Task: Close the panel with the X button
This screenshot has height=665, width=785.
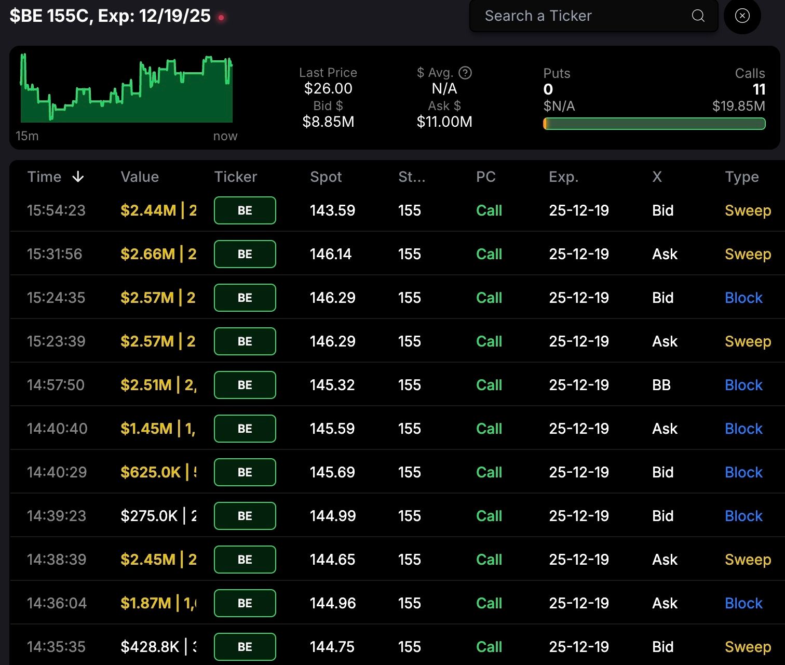Action: [x=742, y=16]
